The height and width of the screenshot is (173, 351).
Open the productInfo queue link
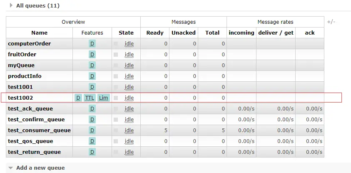tap(25, 76)
